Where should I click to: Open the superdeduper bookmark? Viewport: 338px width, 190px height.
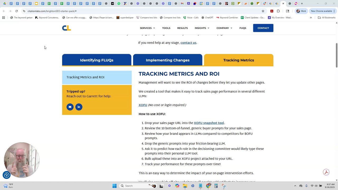click(x=125, y=18)
